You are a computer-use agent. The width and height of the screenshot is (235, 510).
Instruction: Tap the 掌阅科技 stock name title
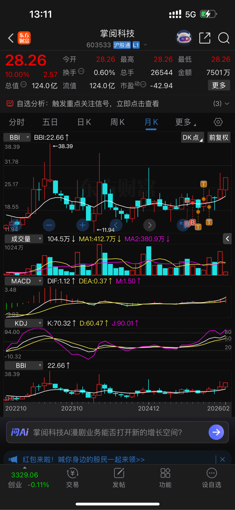[x=117, y=33]
